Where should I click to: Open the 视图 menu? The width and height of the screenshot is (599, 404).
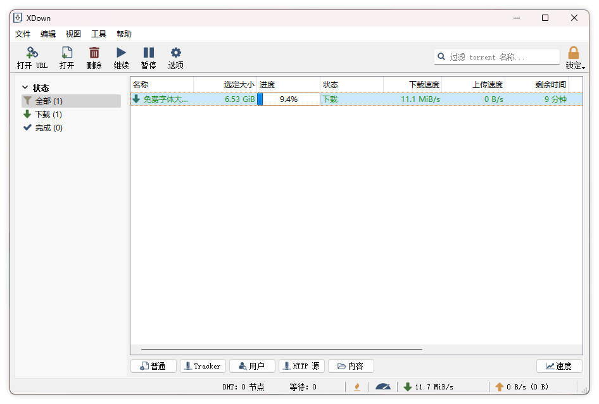point(73,34)
